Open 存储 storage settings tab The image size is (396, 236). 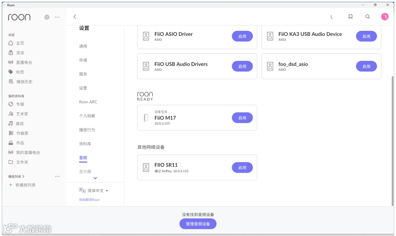click(x=83, y=60)
